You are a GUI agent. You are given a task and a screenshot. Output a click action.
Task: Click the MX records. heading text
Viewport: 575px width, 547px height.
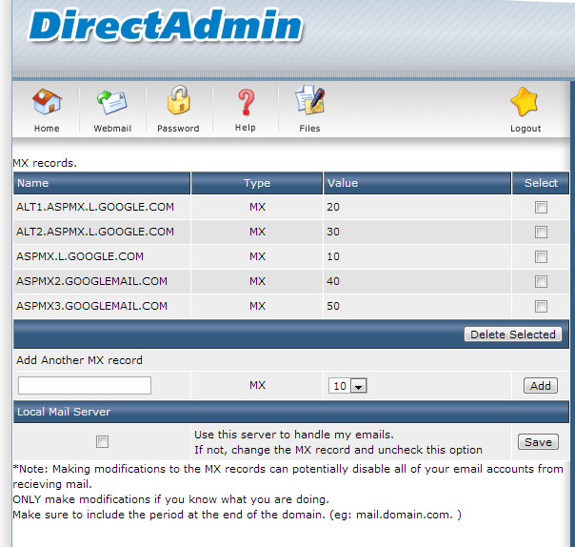(x=45, y=163)
